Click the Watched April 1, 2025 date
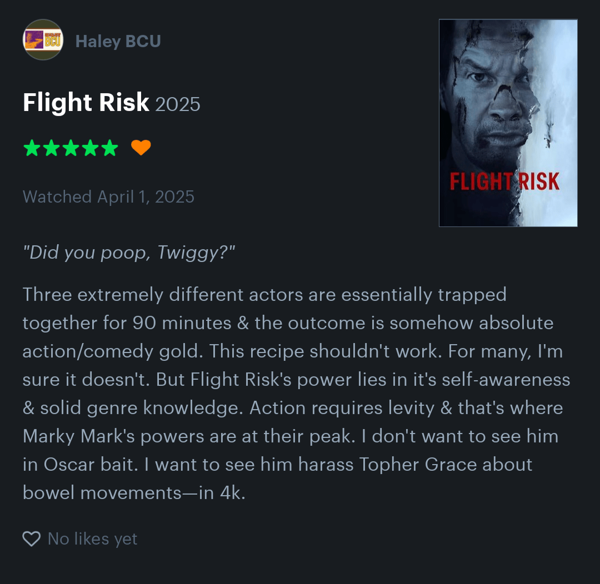Image resolution: width=600 pixels, height=584 pixels. 109,197
